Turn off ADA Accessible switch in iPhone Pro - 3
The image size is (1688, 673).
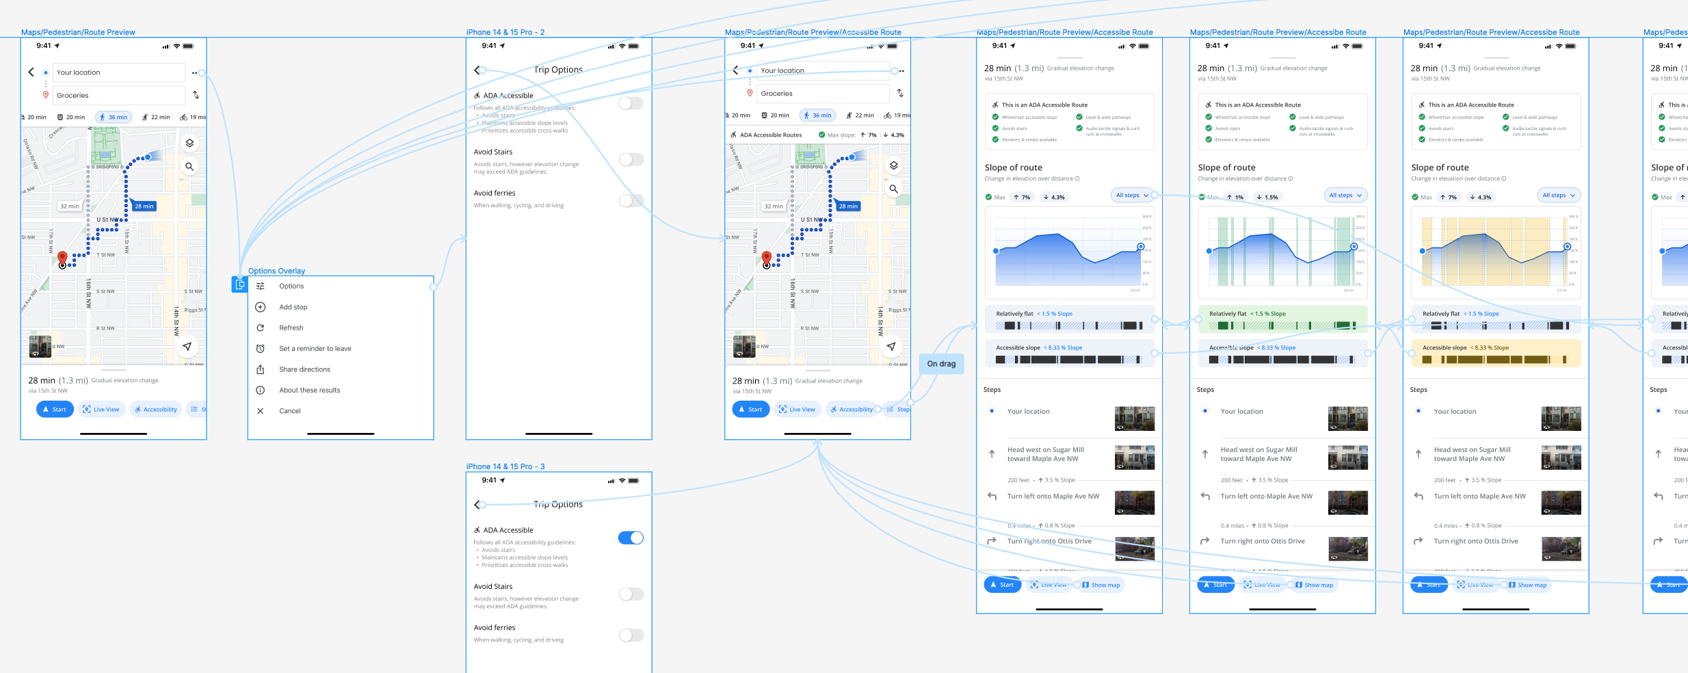pos(631,538)
